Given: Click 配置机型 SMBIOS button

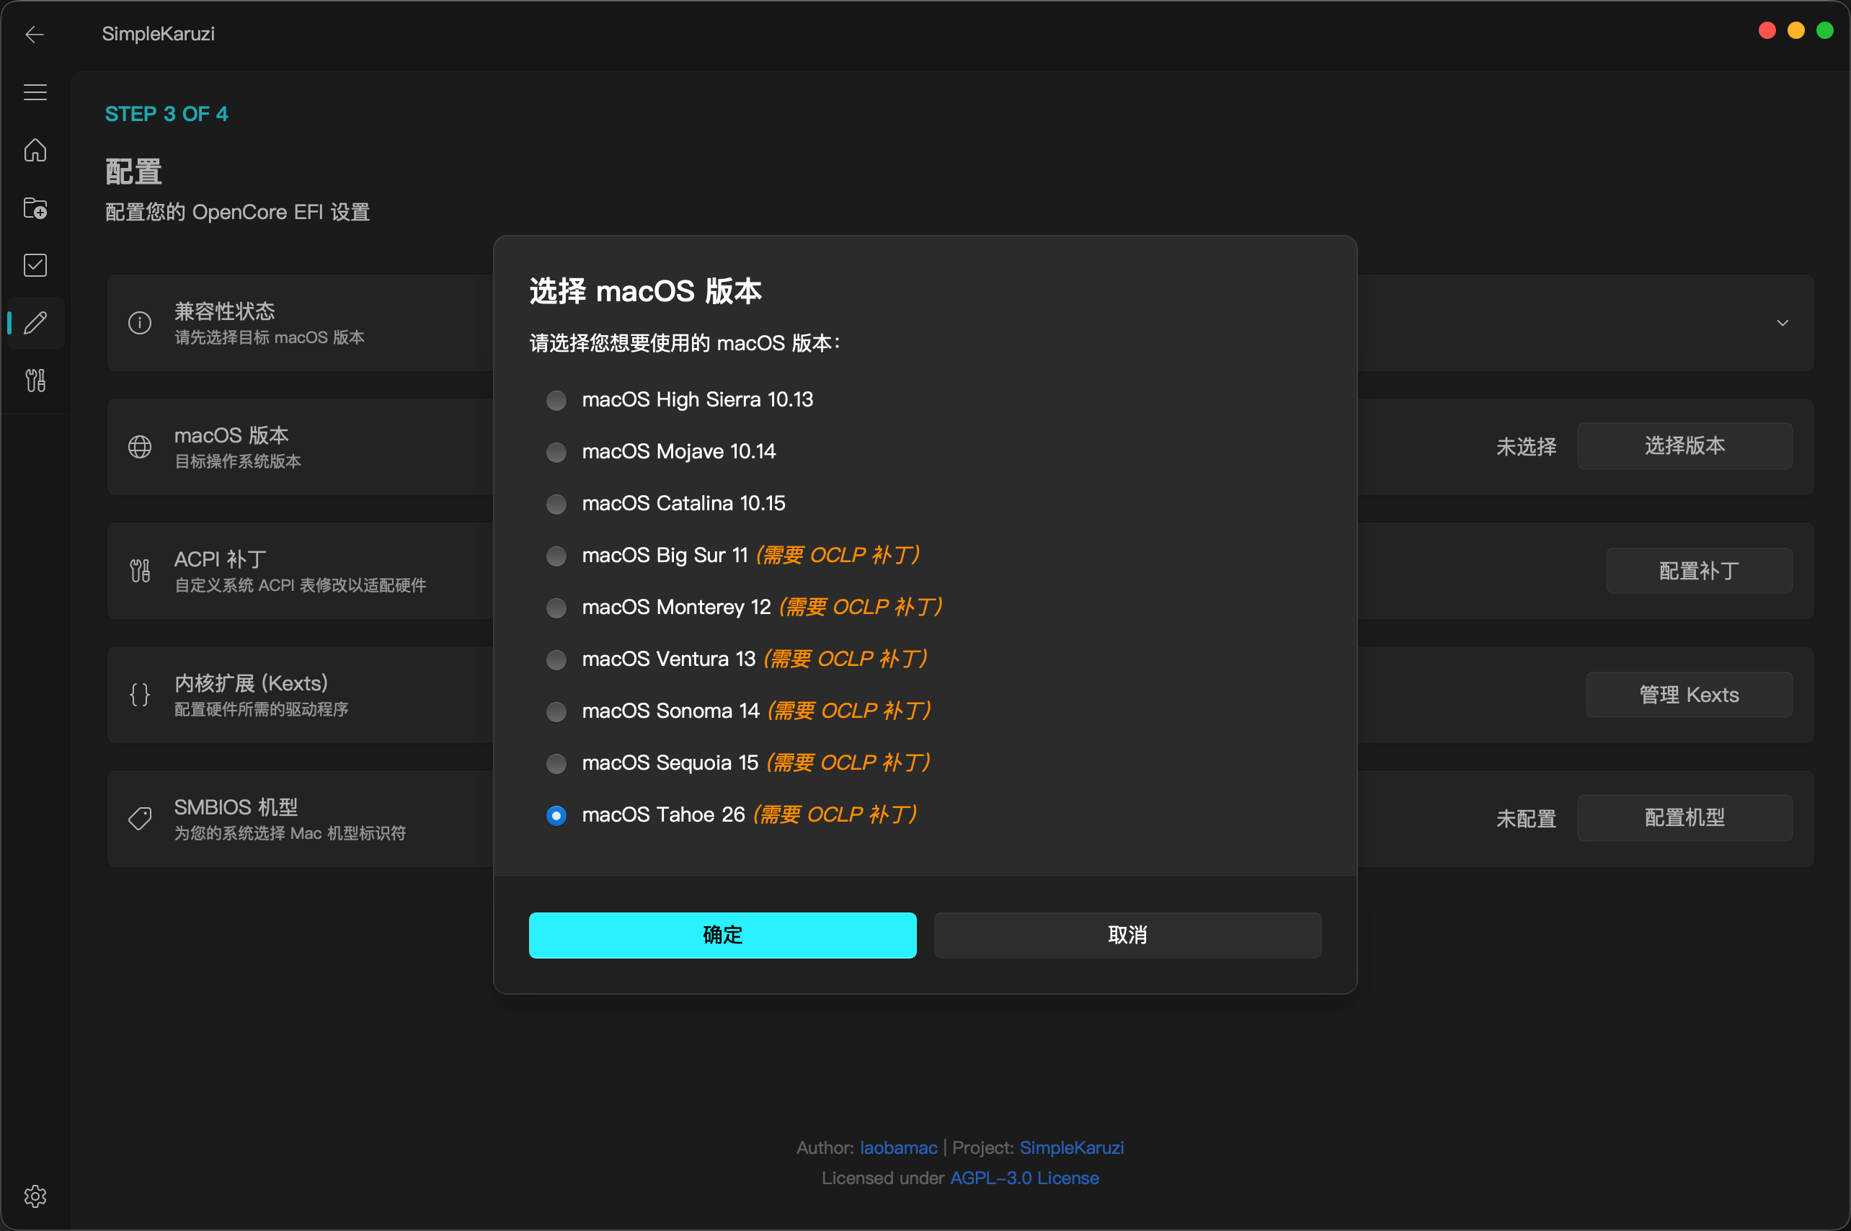Looking at the screenshot, I should point(1684,817).
